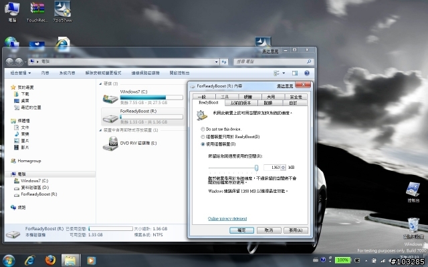Image resolution: width=428 pixels, height=267 pixels.
Task: Click the search magnifier icon in Explorer
Action: 309,61
